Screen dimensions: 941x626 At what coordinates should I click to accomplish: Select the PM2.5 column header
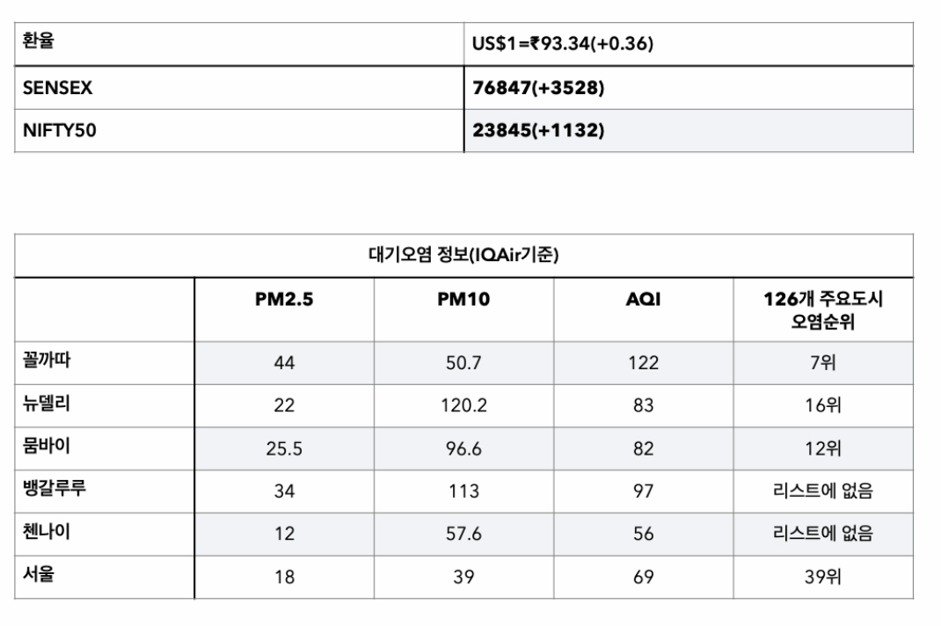pos(284,299)
